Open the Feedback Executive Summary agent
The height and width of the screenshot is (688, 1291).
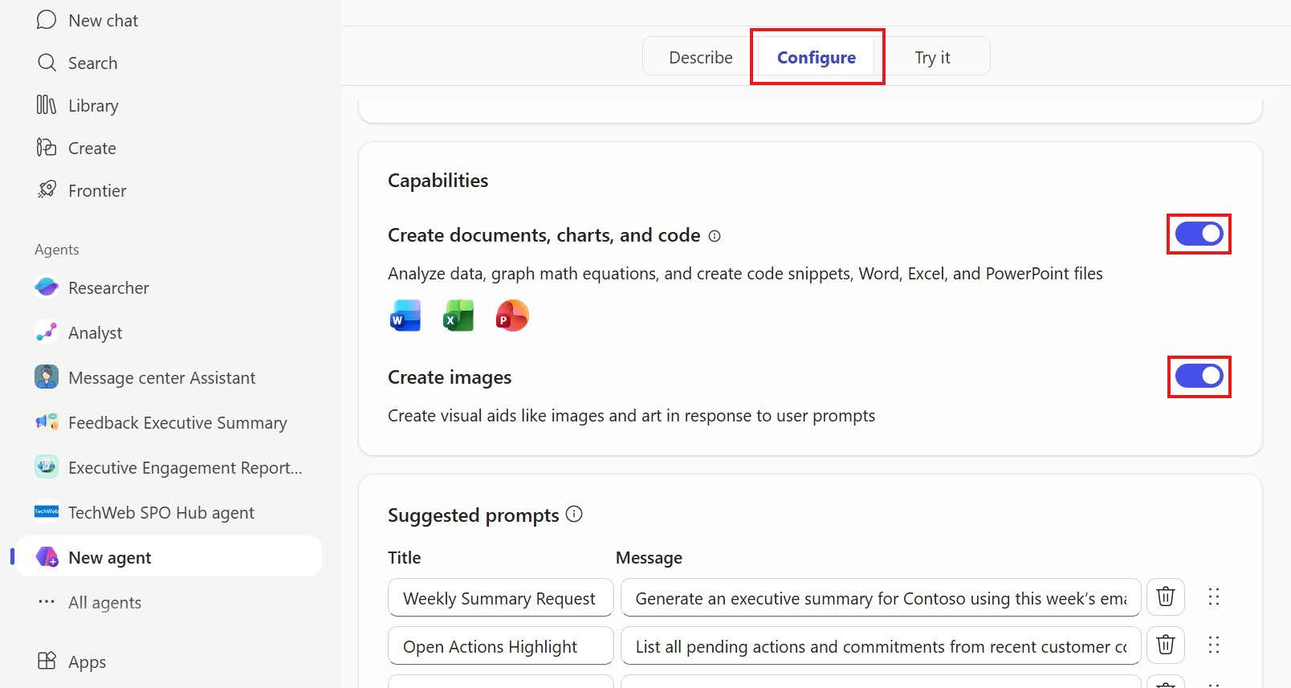(x=177, y=423)
